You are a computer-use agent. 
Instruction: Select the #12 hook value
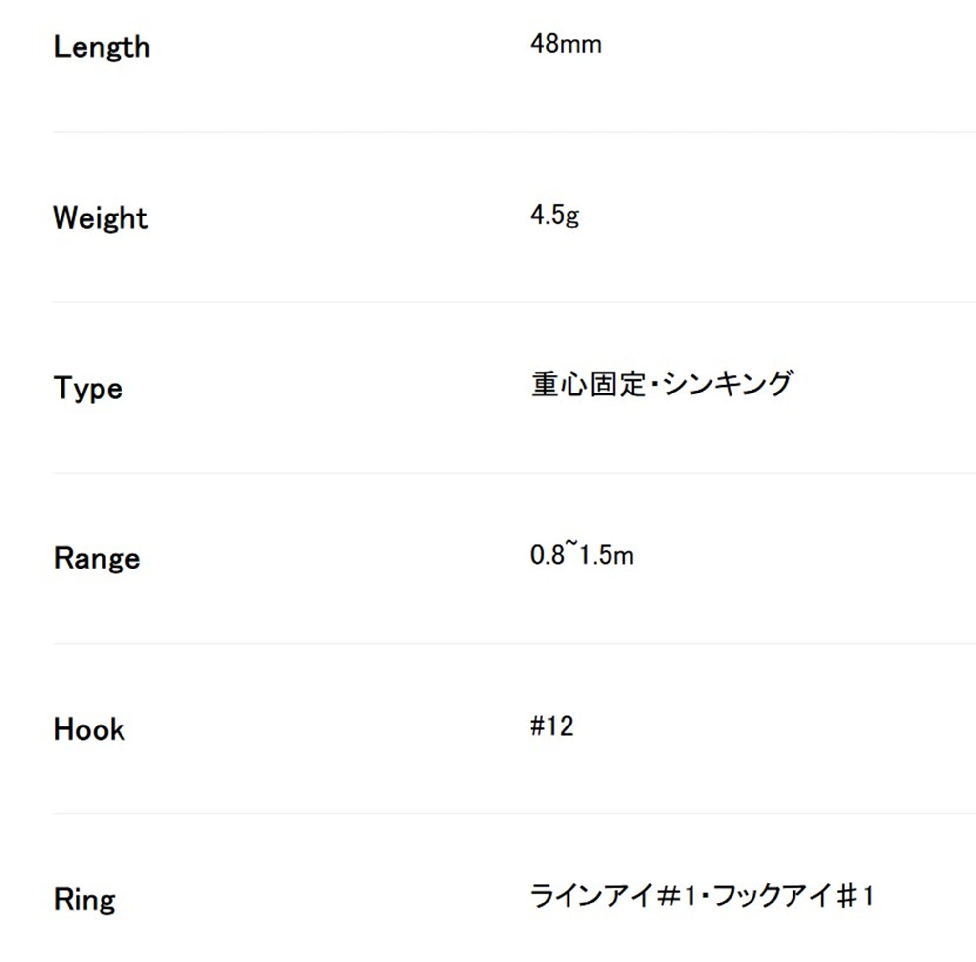pos(551,726)
